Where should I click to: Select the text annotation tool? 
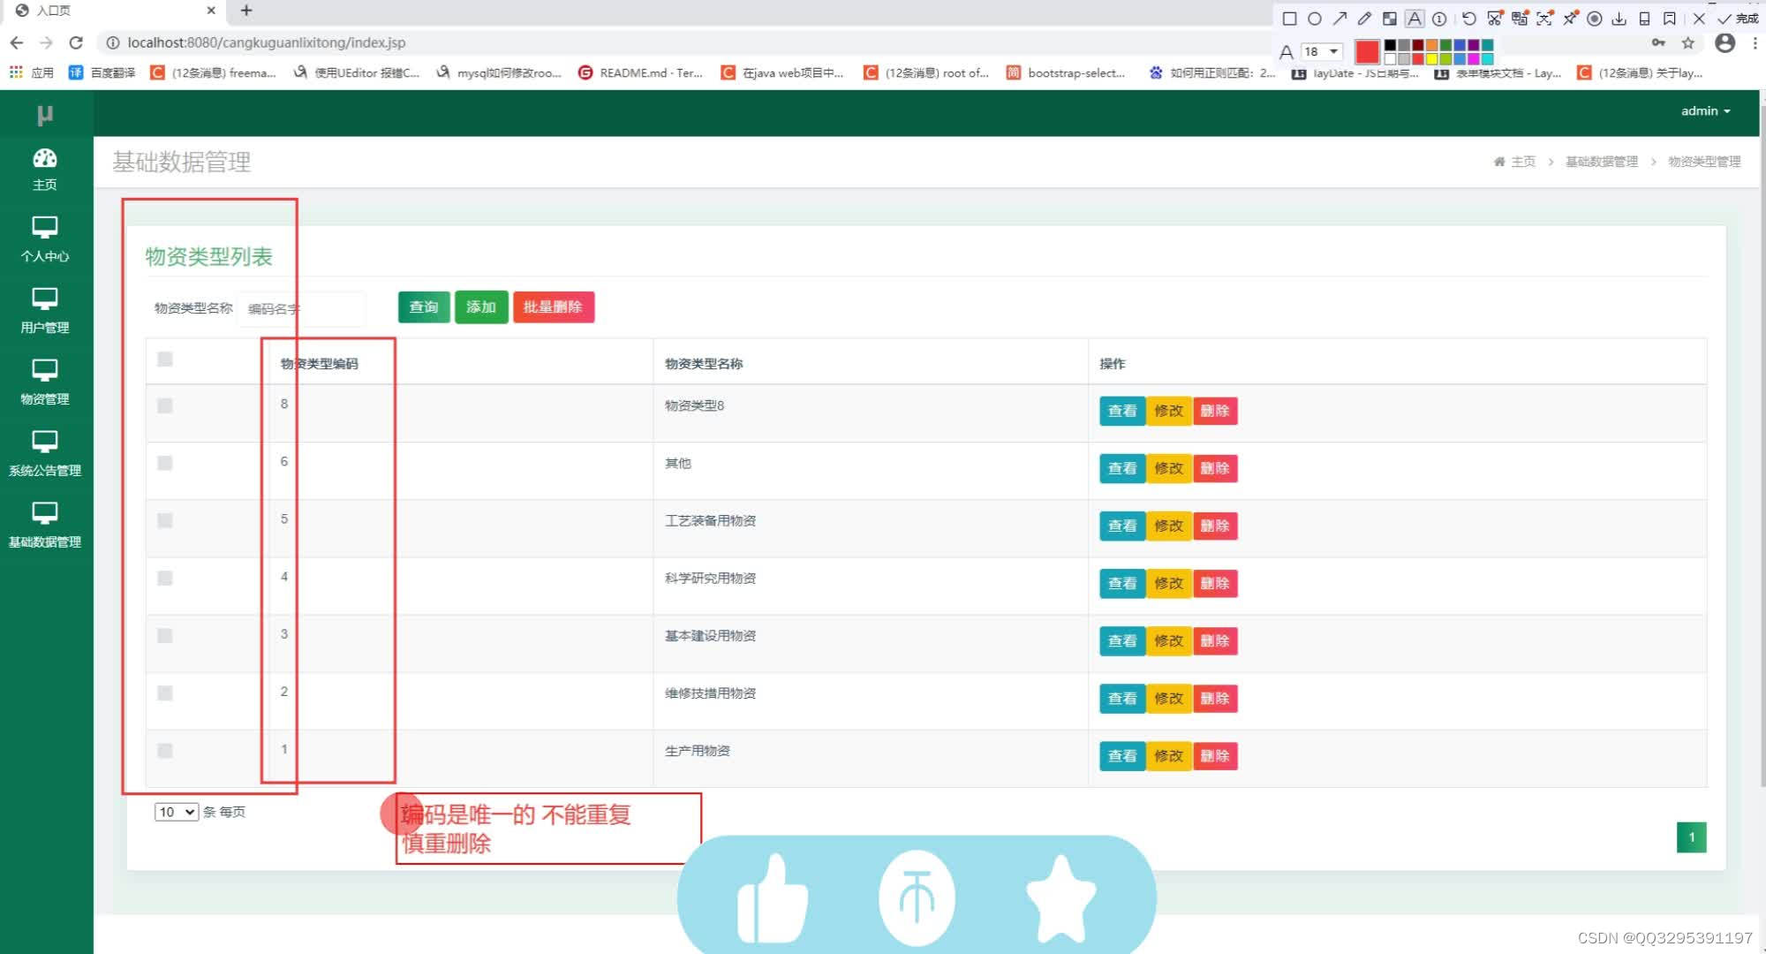(x=1415, y=19)
